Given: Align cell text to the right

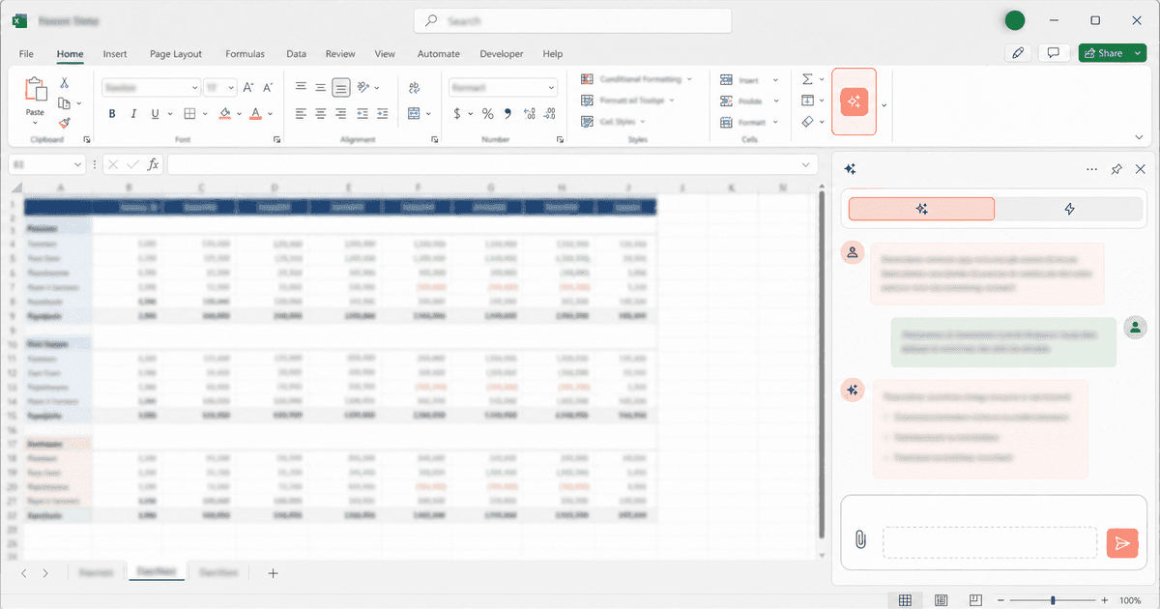Looking at the screenshot, I should click(x=340, y=114).
